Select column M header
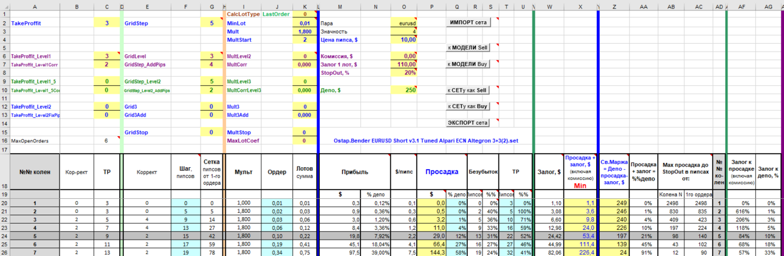The height and width of the screenshot is (256, 784). pos(339,7)
